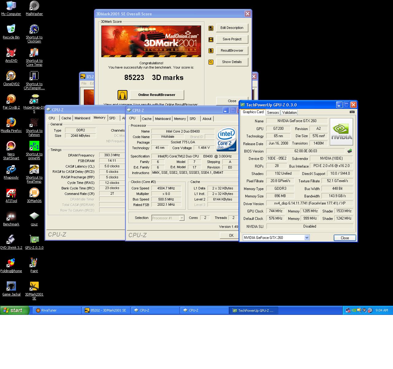Open the File menu in background 3DMark window

click(x=84, y=83)
